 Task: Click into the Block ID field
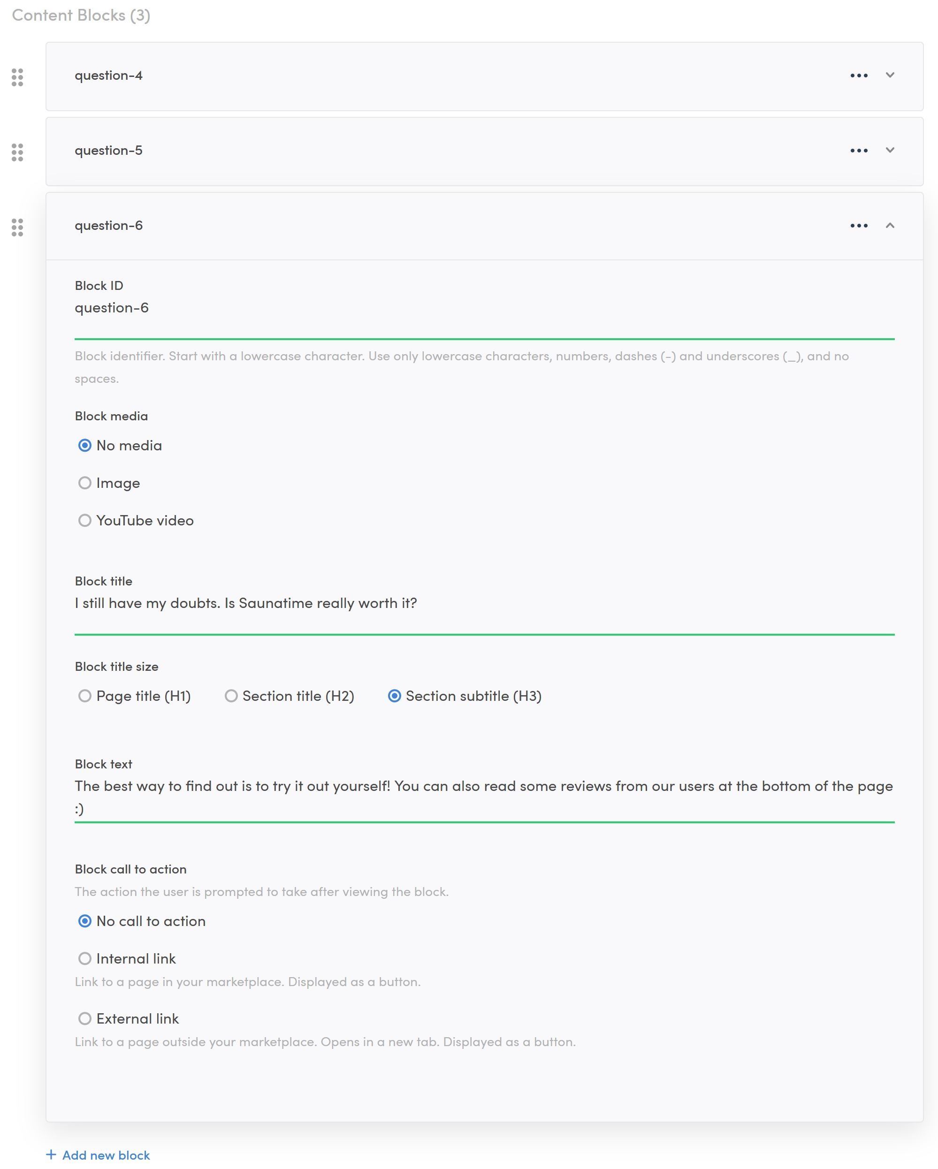pyautogui.click(x=484, y=308)
